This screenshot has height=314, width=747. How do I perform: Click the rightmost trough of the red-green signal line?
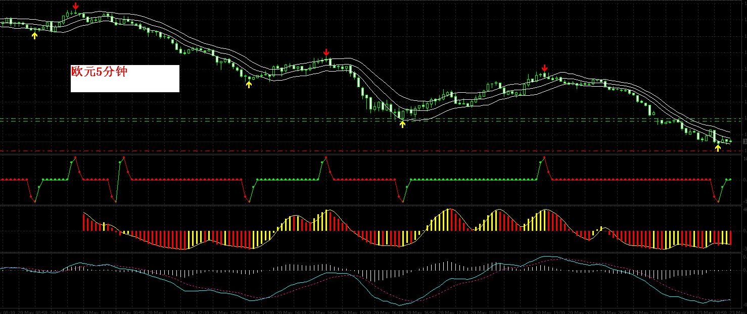[718, 202]
